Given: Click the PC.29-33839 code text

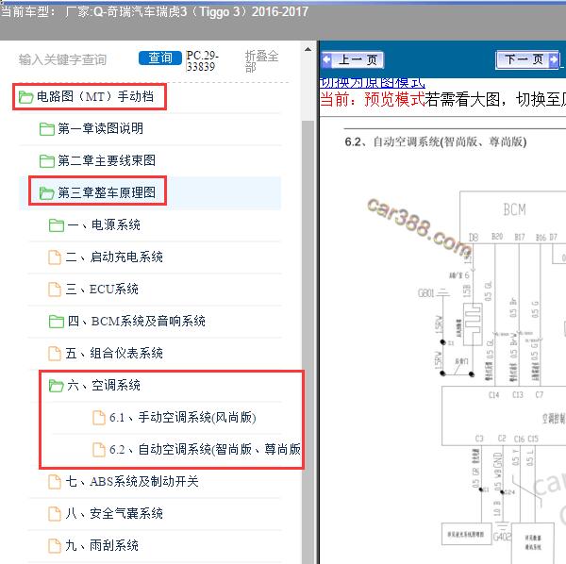Looking at the screenshot, I should (202, 61).
